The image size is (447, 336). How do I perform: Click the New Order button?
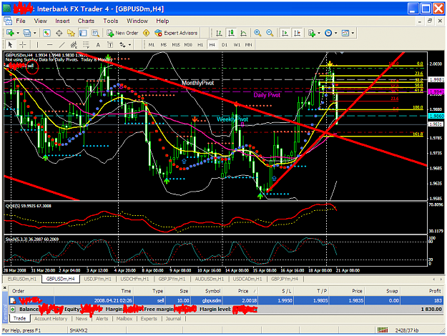[x=122, y=33]
